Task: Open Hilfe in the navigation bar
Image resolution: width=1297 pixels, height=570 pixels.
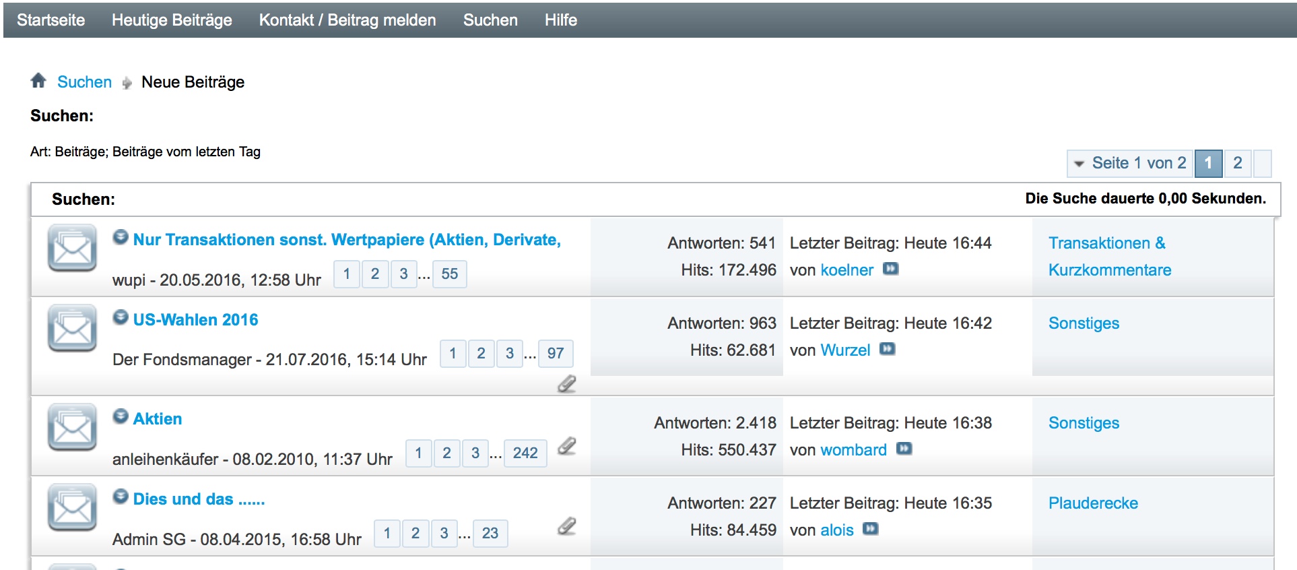Action: 561,20
